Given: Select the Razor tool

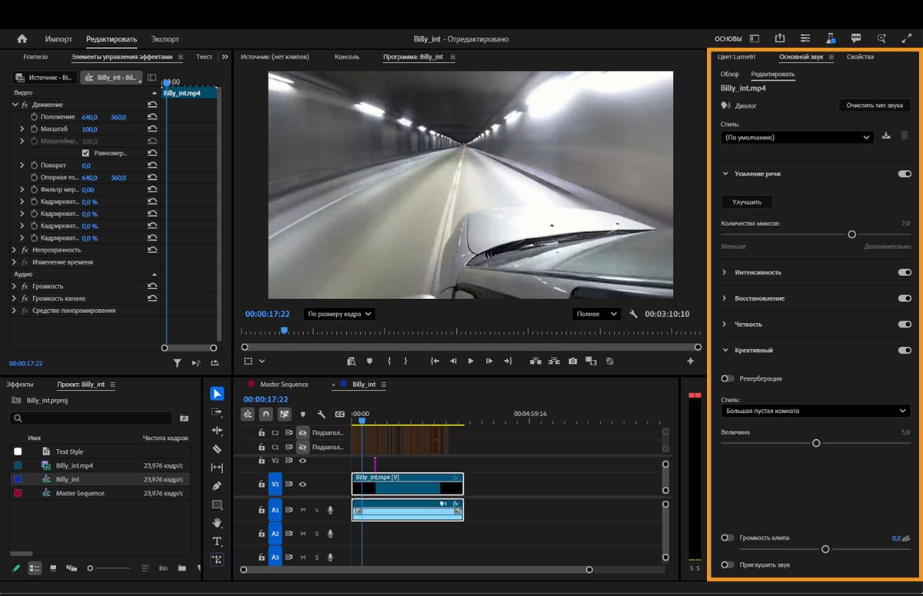Looking at the screenshot, I should [x=217, y=448].
